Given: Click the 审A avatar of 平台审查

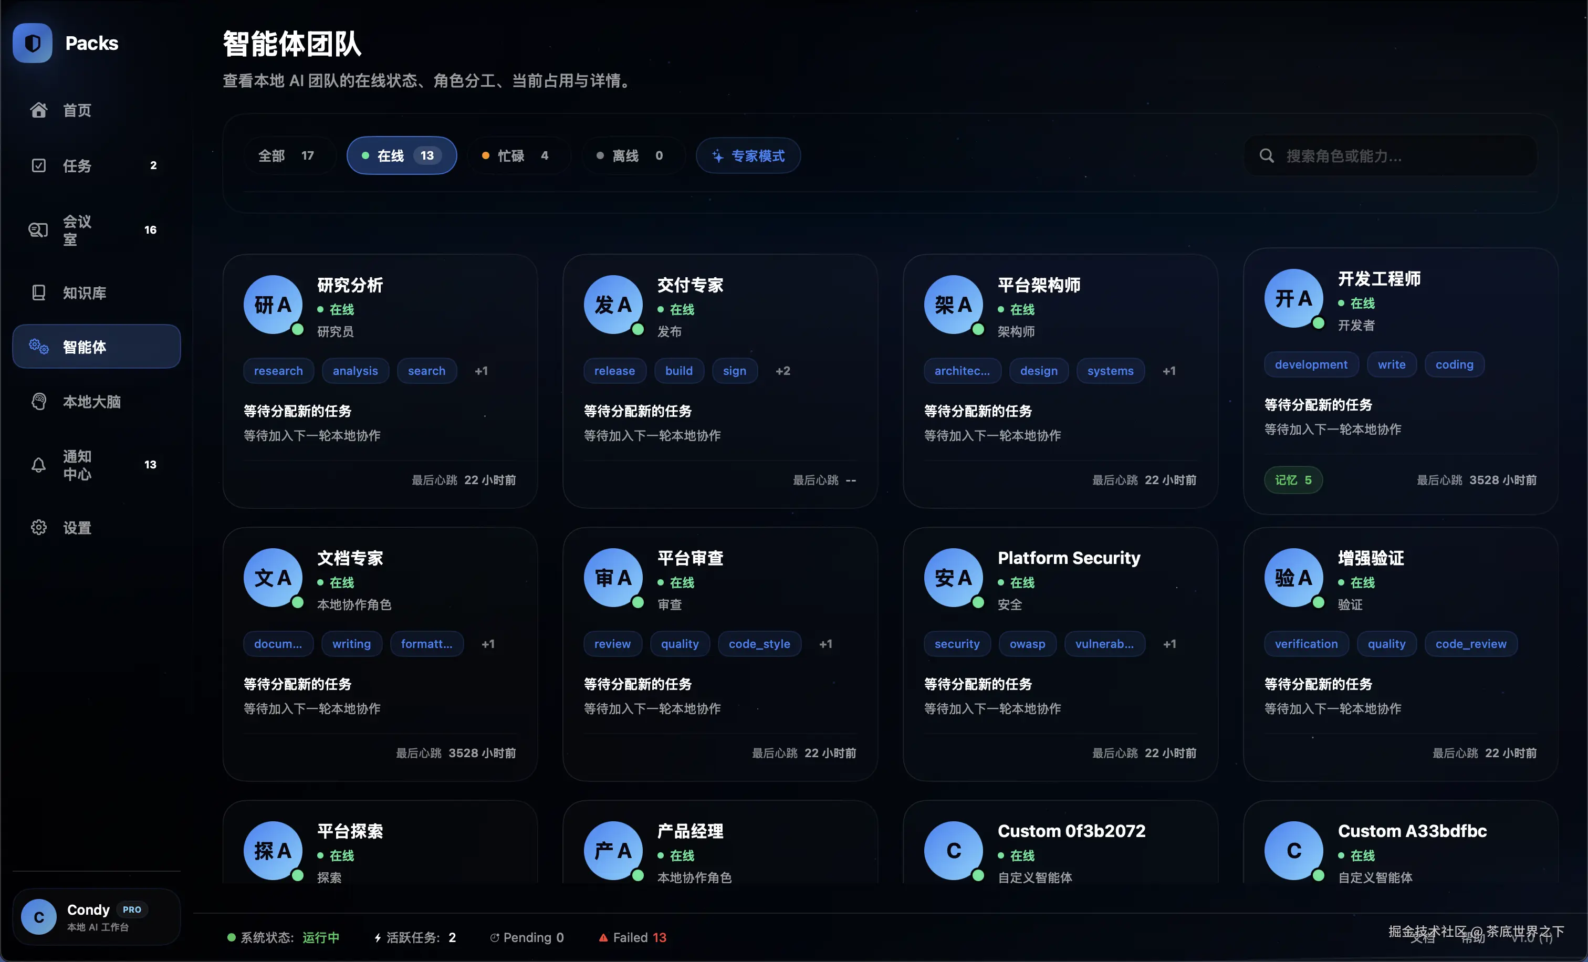Looking at the screenshot, I should tap(613, 578).
